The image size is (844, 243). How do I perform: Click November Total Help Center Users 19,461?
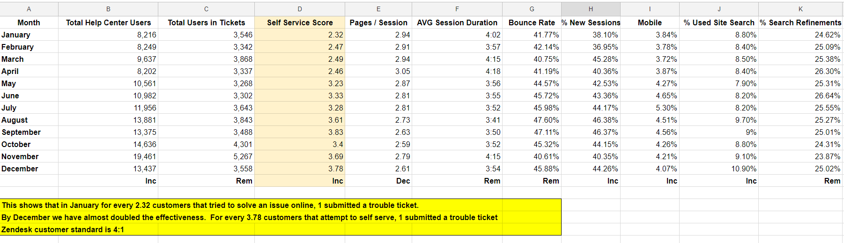pos(108,156)
